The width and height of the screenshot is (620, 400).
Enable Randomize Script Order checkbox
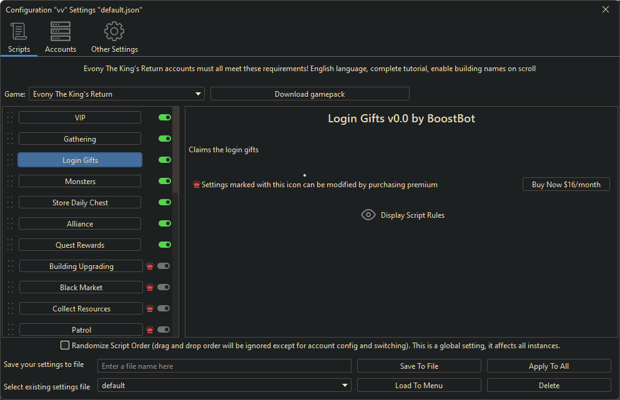(x=65, y=346)
